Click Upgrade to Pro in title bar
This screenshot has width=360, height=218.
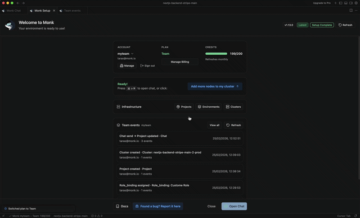click(x=322, y=3)
